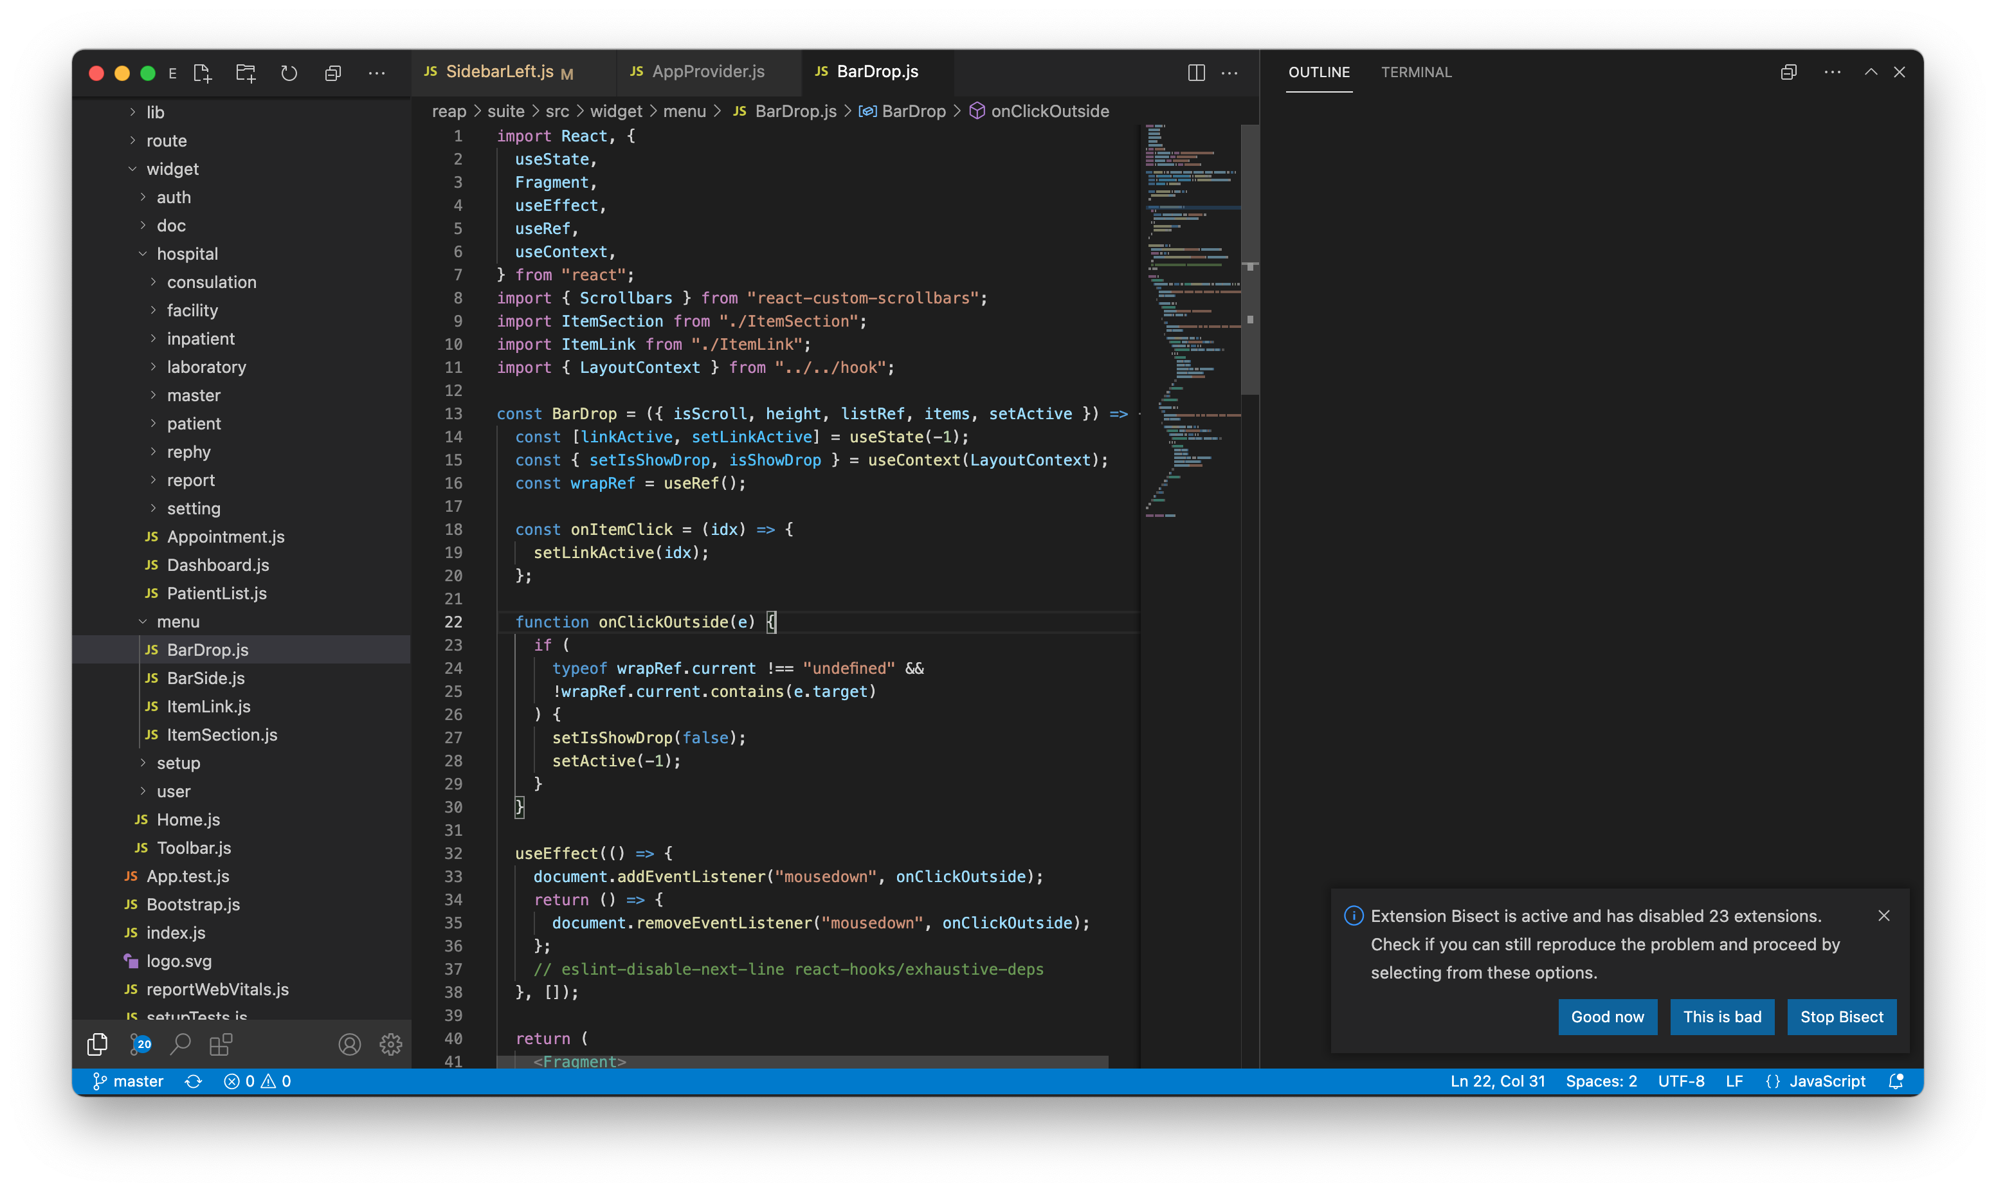Expand the laboratory folder
Screen dimensions: 1996x1192
pyautogui.click(x=206, y=367)
